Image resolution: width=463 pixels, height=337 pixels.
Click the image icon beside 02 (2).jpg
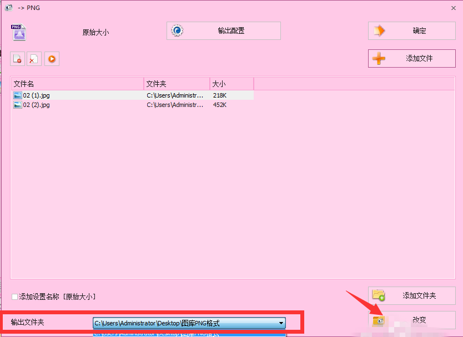pyautogui.click(x=18, y=105)
